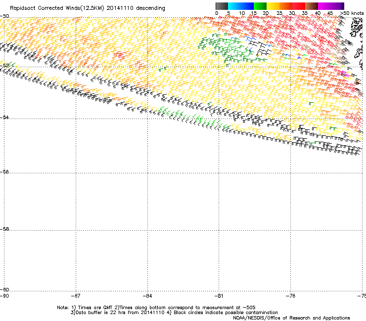Click the magenta wind barbs near -52 latitude

tap(345, 74)
